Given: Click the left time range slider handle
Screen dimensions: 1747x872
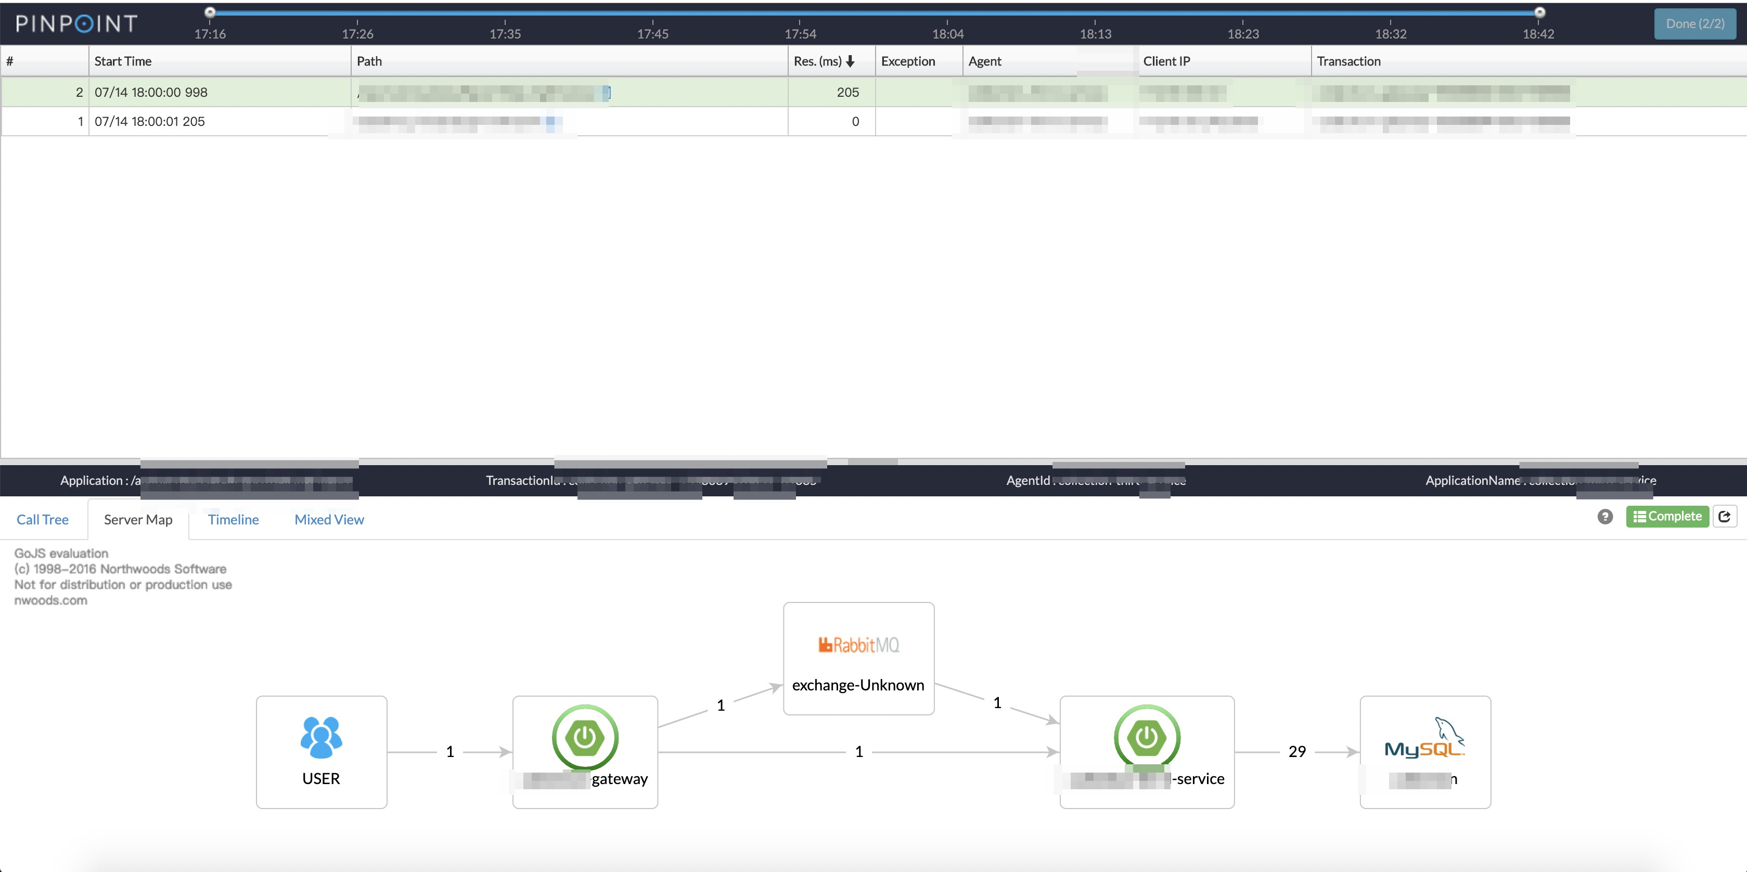Looking at the screenshot, I should tap(210, 11).
